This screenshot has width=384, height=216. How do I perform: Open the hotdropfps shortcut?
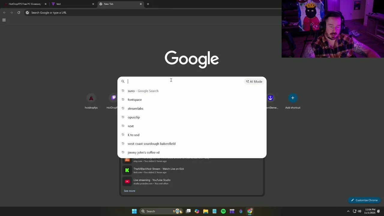pos(91,101)
